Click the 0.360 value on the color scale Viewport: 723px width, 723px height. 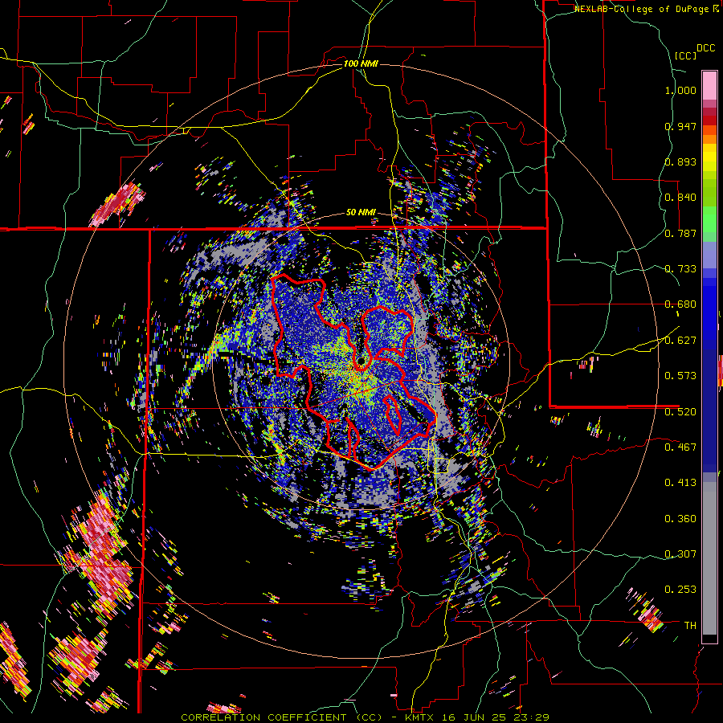(x=680, y=519)
